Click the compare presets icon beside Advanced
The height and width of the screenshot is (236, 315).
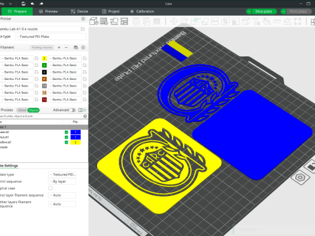[x=80, y=110]
